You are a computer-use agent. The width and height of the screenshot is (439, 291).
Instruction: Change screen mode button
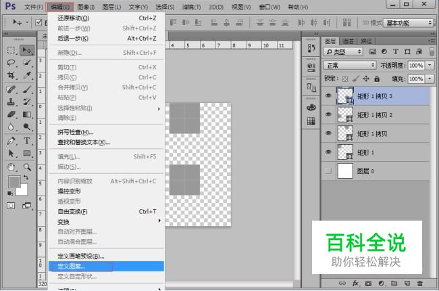point(27,206)
